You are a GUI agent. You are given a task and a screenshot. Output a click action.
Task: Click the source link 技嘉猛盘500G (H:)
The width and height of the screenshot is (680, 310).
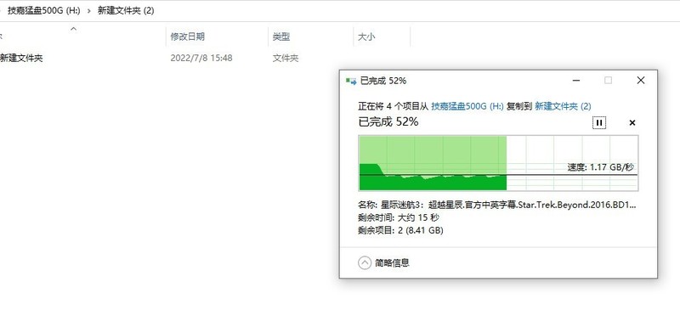click(467, 106)
